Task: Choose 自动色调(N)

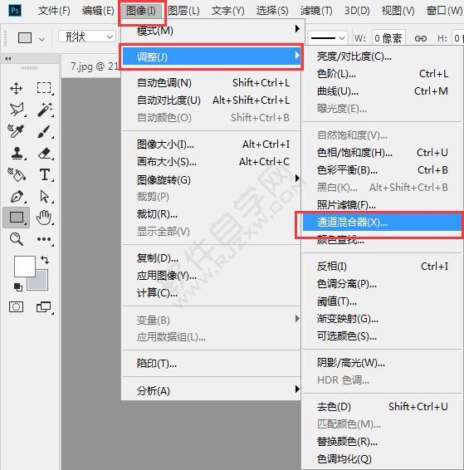Action: click(x=211, y=83)
